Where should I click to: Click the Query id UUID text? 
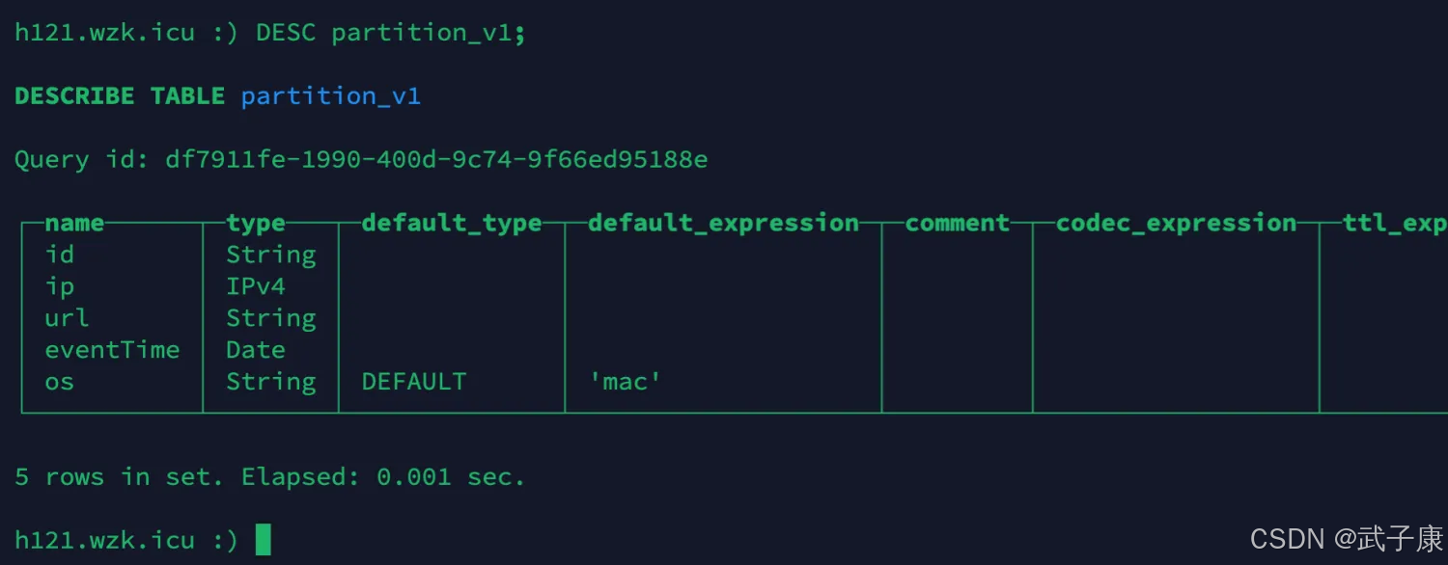click(x=436, y=160)
